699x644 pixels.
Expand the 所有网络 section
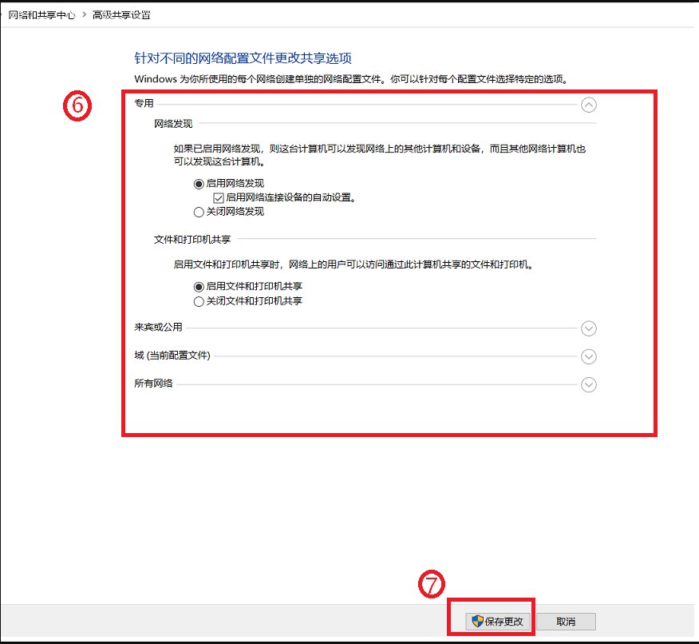click(589, 385)
